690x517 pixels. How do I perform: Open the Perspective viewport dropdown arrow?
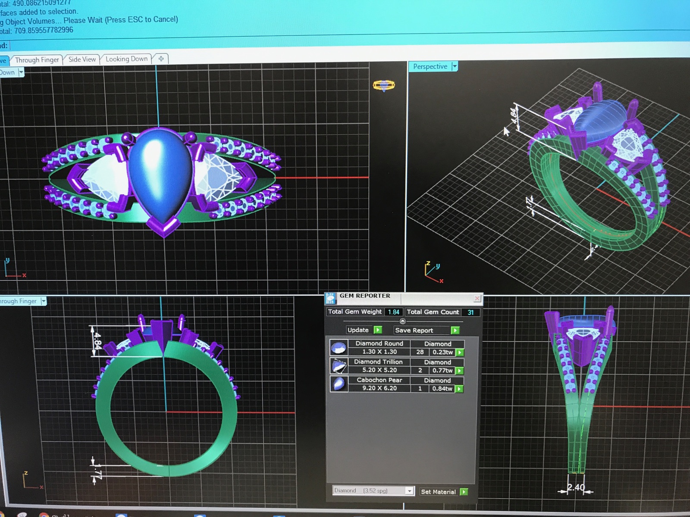click(x=455, y=66)
